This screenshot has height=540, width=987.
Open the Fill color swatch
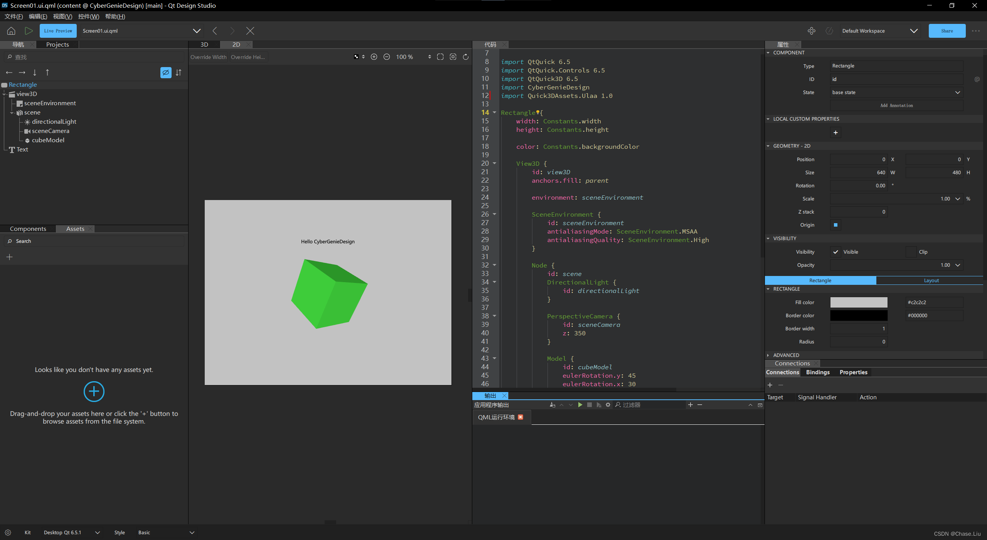[x=859, y=302]
